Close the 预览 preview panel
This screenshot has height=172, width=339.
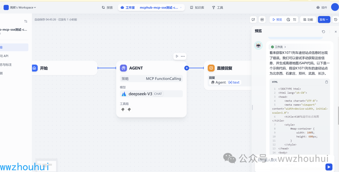[336, 32]
